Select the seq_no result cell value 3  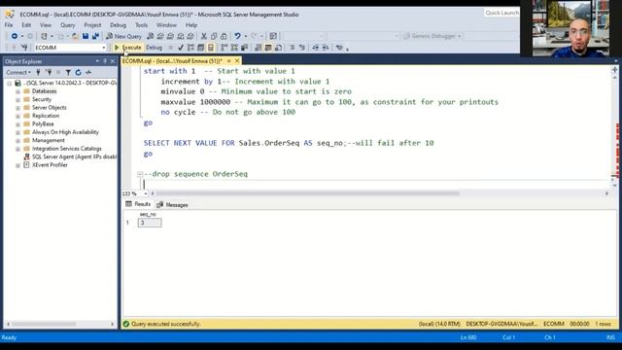pos(150,223)
